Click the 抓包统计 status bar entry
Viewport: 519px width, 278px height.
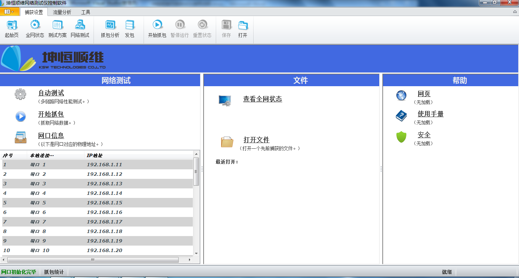click(x=54, y=272)
